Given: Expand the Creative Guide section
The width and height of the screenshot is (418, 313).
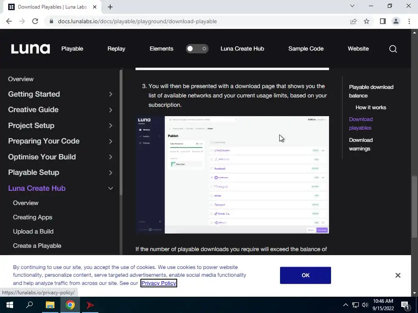Looking at the screenshot, I should click(x=111, y=110).
